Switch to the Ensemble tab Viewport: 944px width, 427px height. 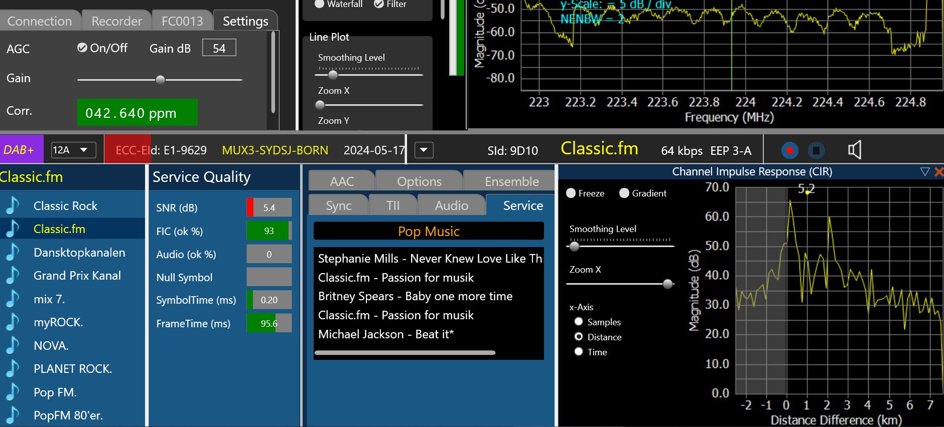pyautogui.click(x=511, y=181)
